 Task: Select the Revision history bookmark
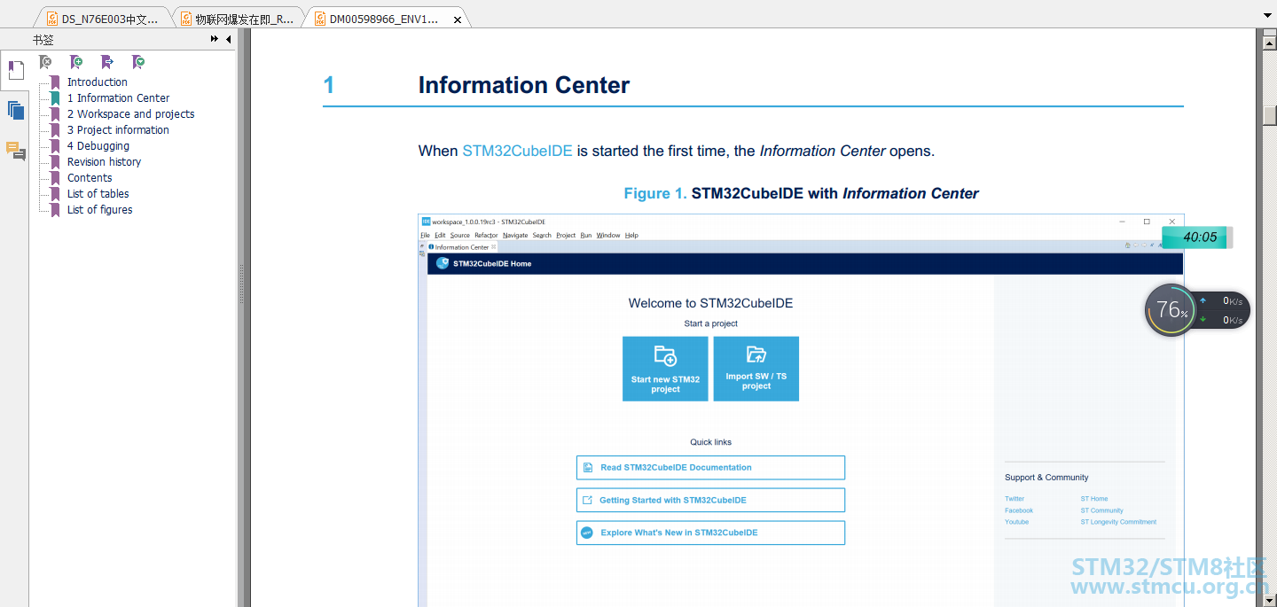pos(104,162)
